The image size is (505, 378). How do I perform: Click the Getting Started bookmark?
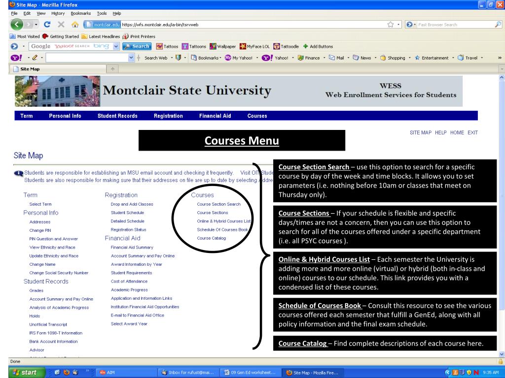click(x=61, y=36)
